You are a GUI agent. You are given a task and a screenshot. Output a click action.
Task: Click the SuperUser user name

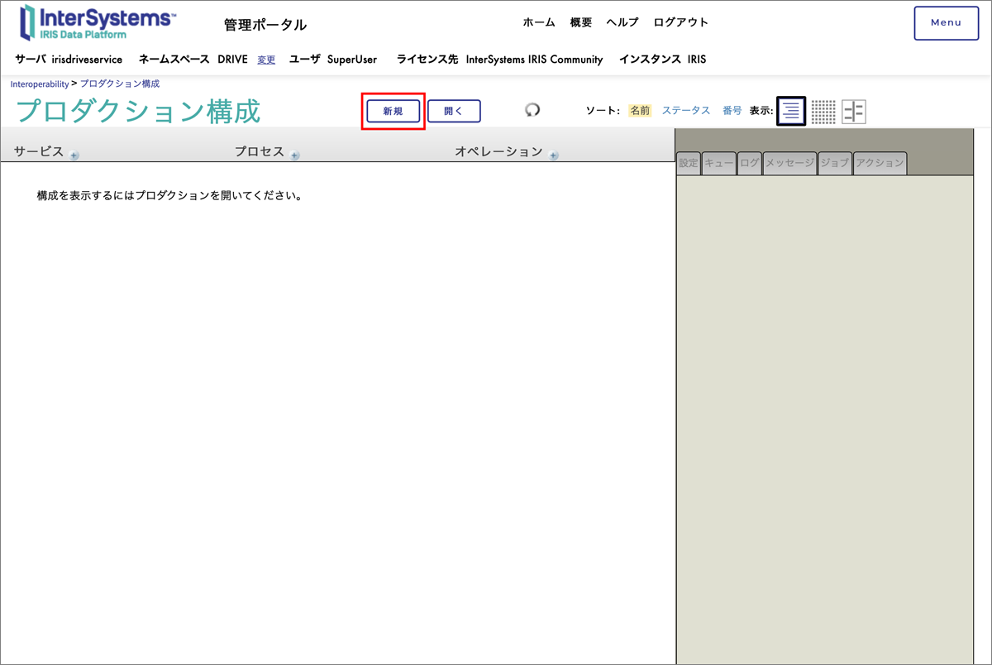click(352, 60)
